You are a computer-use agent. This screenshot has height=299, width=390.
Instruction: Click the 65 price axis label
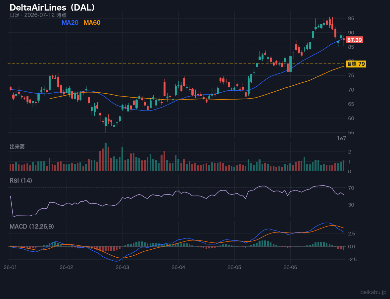coord(351,104)
